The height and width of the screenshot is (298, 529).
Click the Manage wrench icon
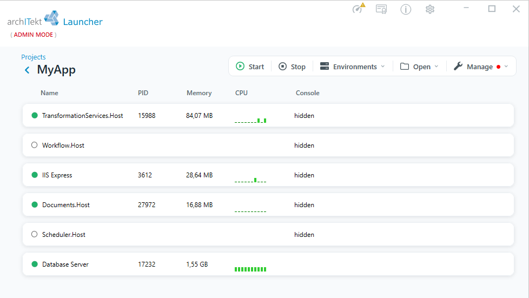click(x=458, y=66)
